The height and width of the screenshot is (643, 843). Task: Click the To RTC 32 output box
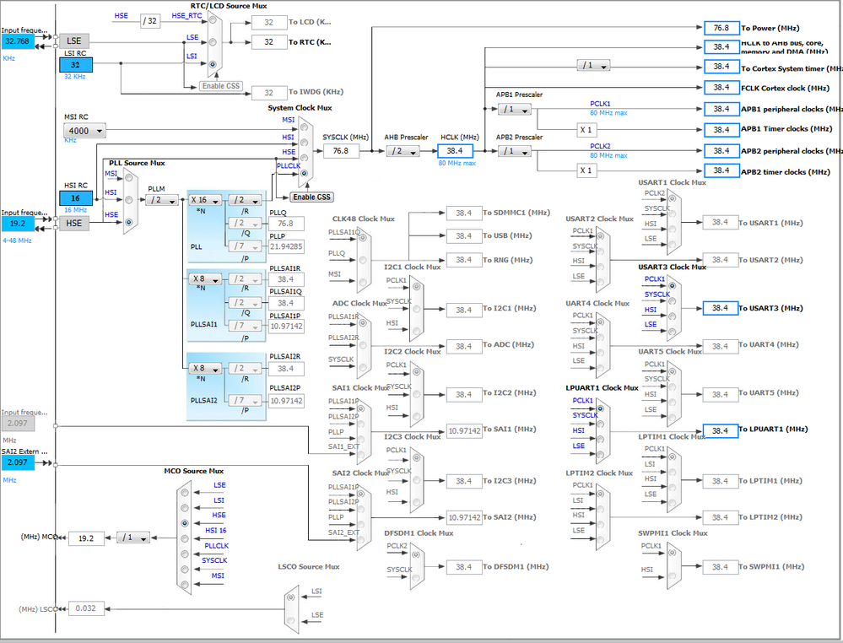[269, 42]
